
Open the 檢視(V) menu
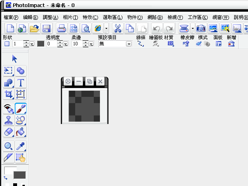pyautogui.click(x=175, y=17)
